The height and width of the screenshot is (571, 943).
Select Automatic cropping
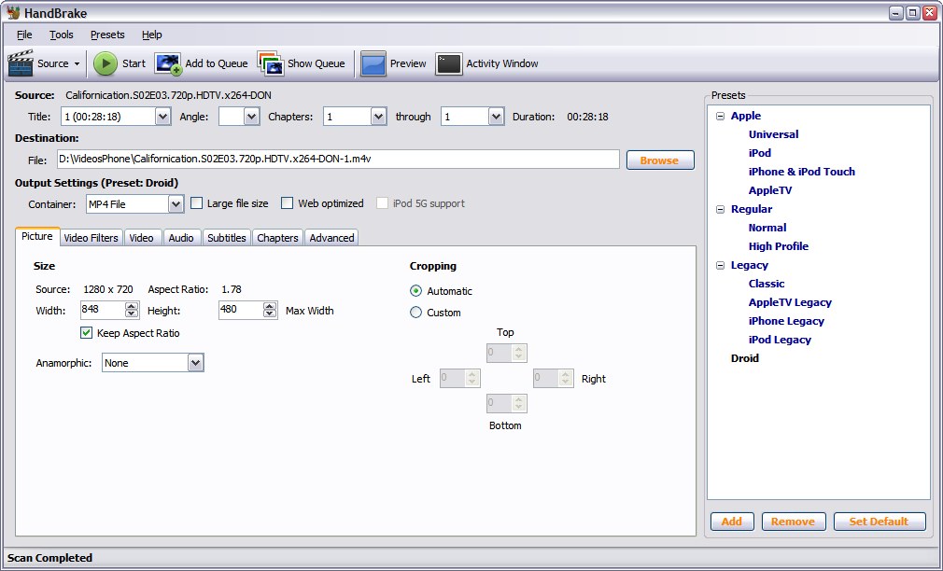(415, 291)
